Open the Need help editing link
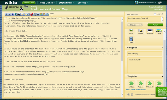Screen dimensions: 167x100 pos(156,7)
